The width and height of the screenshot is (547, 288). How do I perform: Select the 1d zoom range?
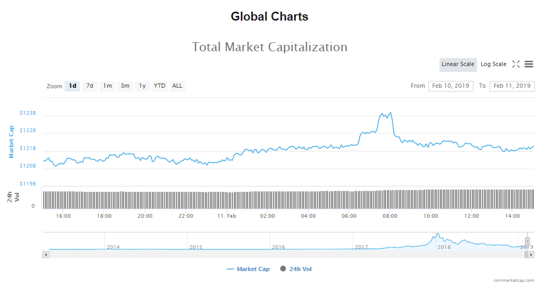tap(72, 86)
